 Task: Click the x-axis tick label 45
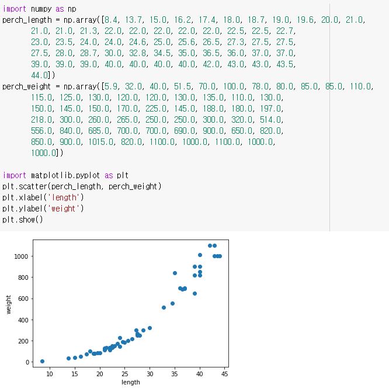225,374
